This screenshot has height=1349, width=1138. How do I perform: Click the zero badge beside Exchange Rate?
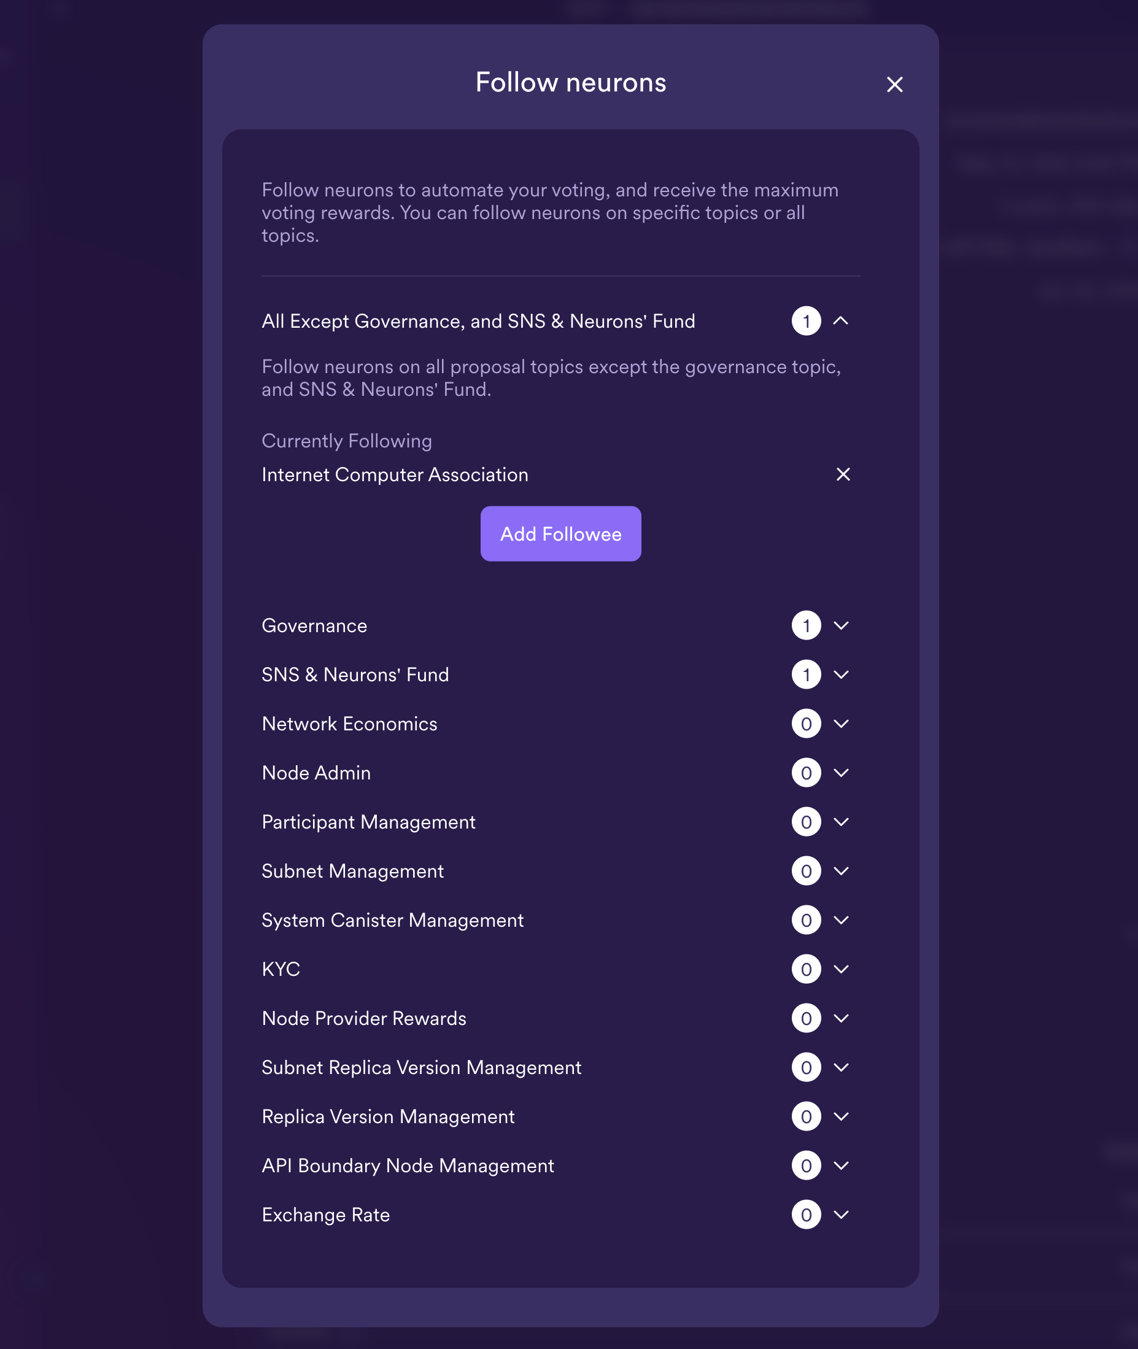806,1215
